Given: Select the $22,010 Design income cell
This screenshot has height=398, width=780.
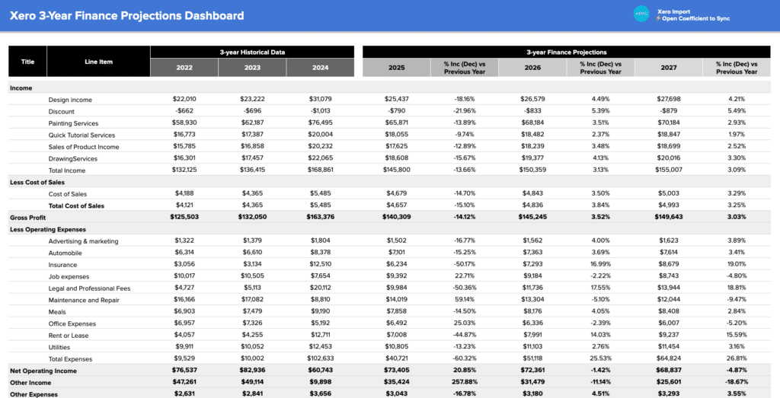Looking at the screenshot, I should [184, 100].
